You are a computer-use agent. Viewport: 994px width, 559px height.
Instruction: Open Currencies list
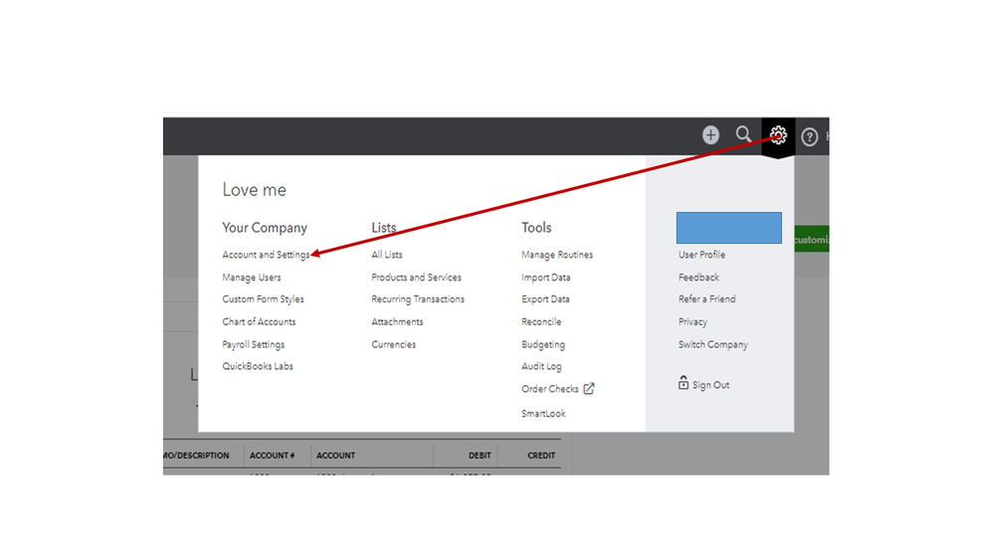(394, 345)
